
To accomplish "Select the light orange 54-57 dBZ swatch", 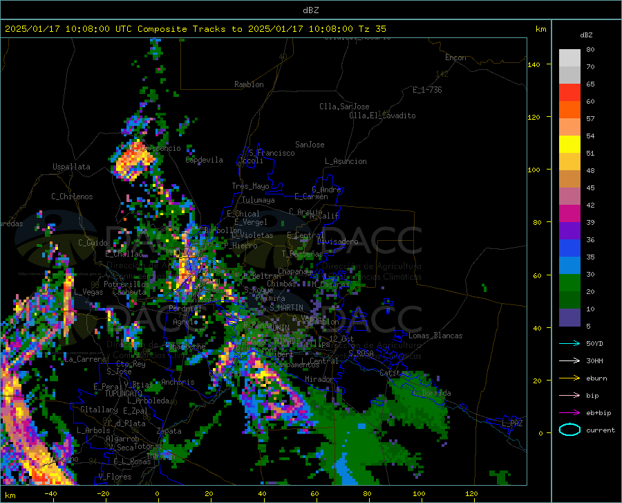I will coord(569,127).
